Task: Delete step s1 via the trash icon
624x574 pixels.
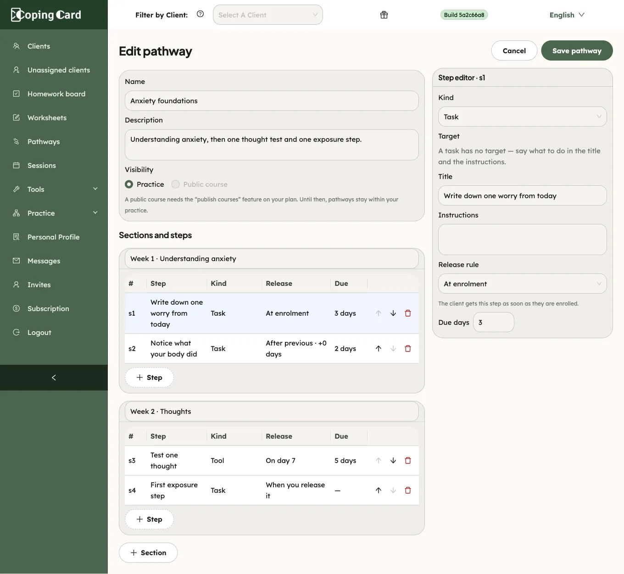Action: [x=408, y=313]
